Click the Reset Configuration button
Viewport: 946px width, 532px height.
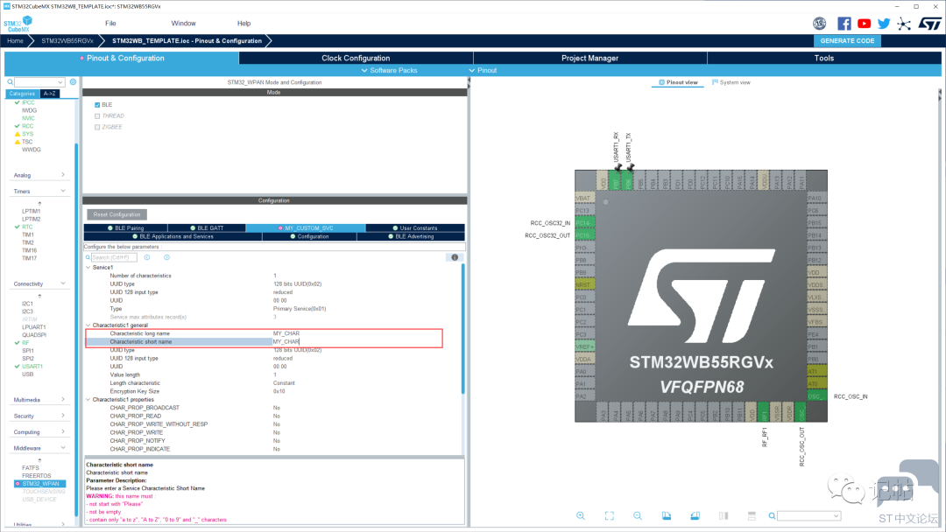(116, 214)
